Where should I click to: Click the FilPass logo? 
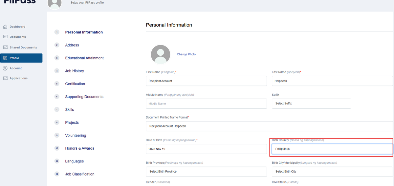(20, 2)
